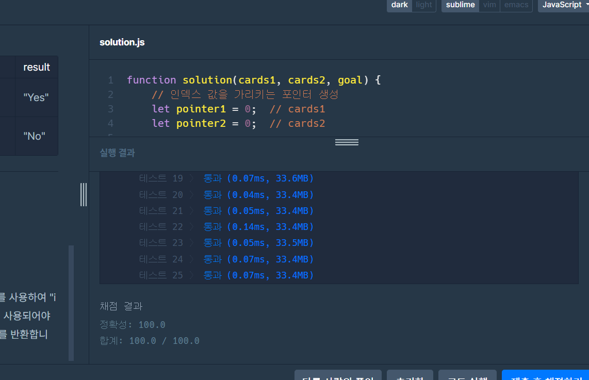Select emacs keybinding mode
This screenshot has height=380, width=589.
[x=516, y=5]
